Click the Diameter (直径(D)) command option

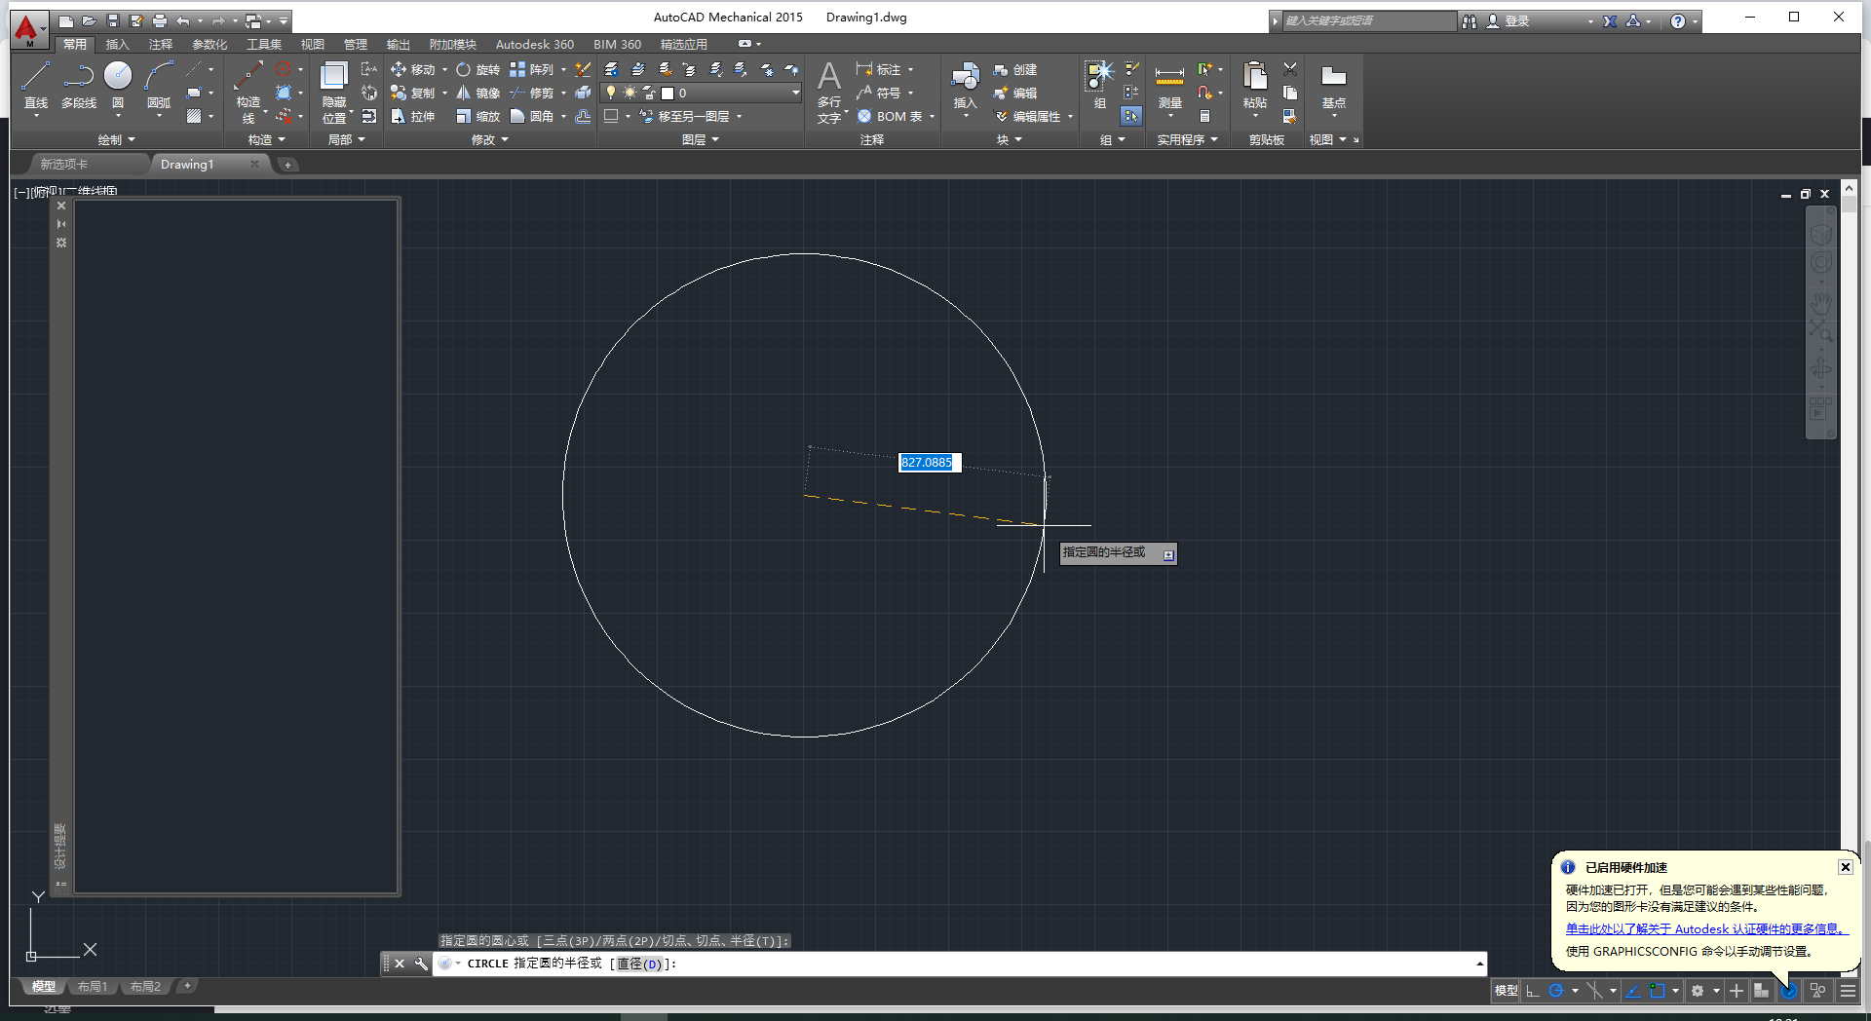(639, 964)
